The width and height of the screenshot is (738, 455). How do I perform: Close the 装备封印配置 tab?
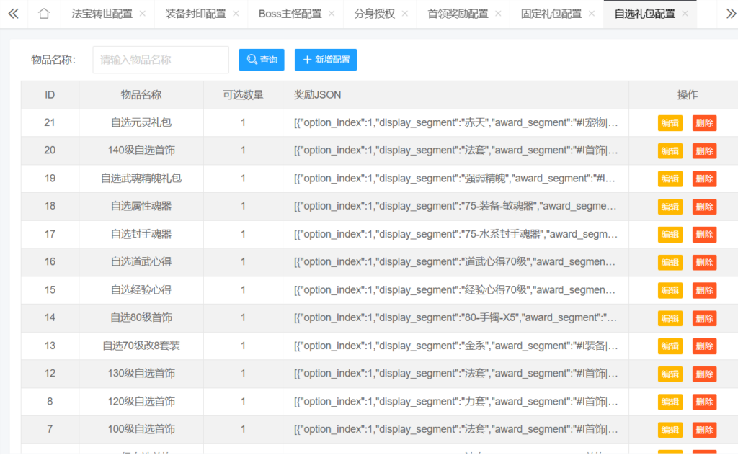tap(236, 14)
